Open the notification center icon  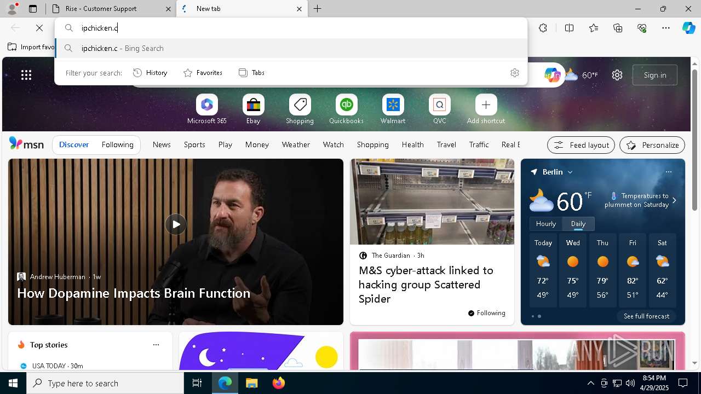(683, 383)
